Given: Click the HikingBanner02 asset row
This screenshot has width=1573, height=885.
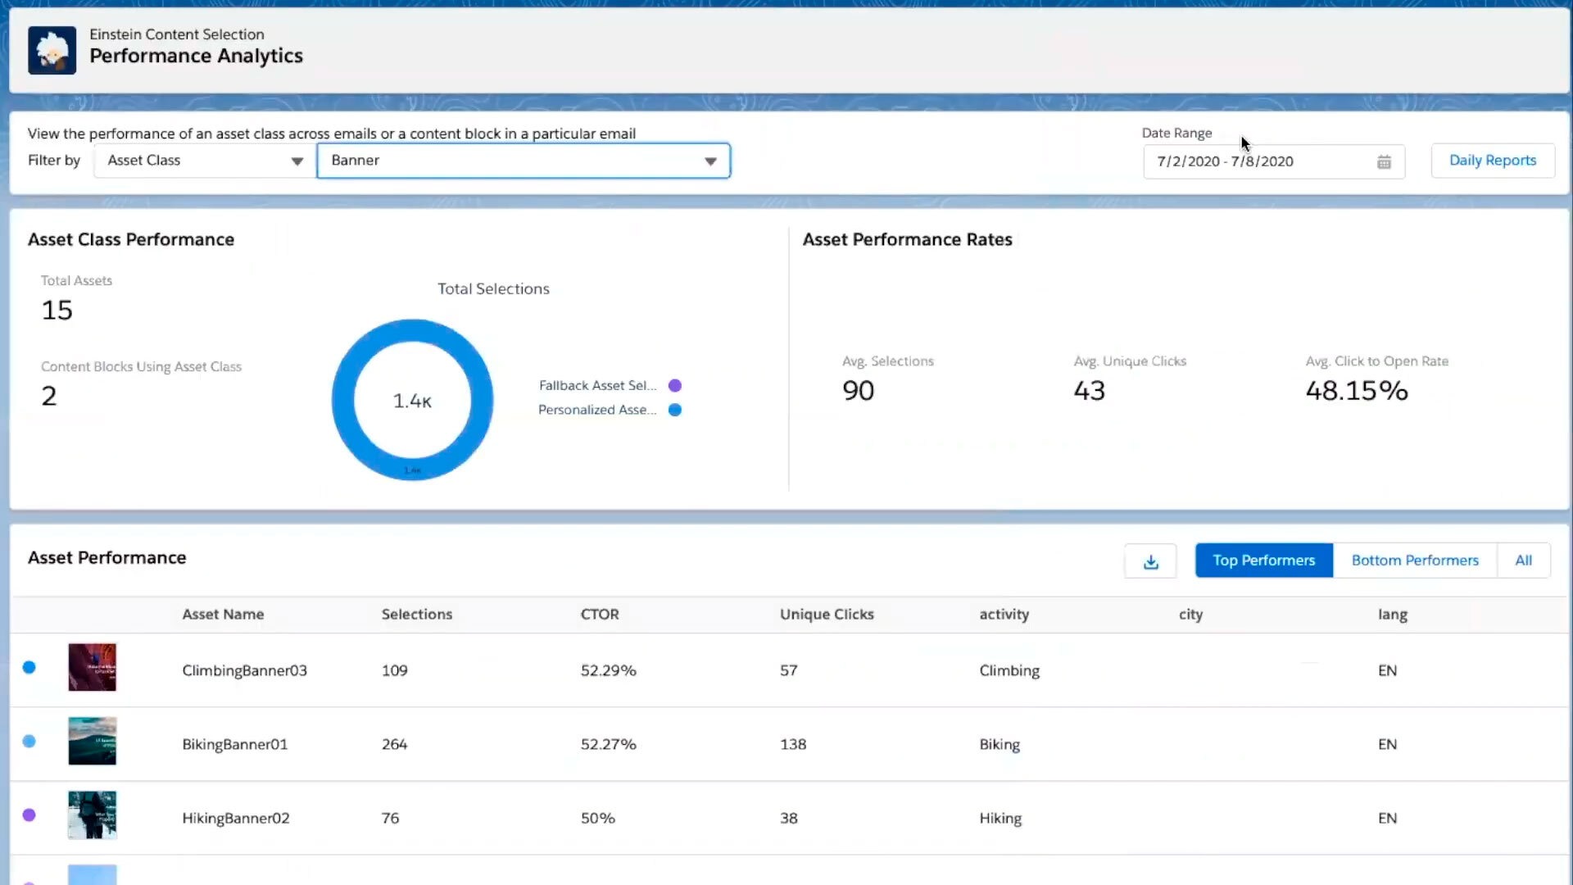Looking at the screenshot, I should tap(786, 817).
